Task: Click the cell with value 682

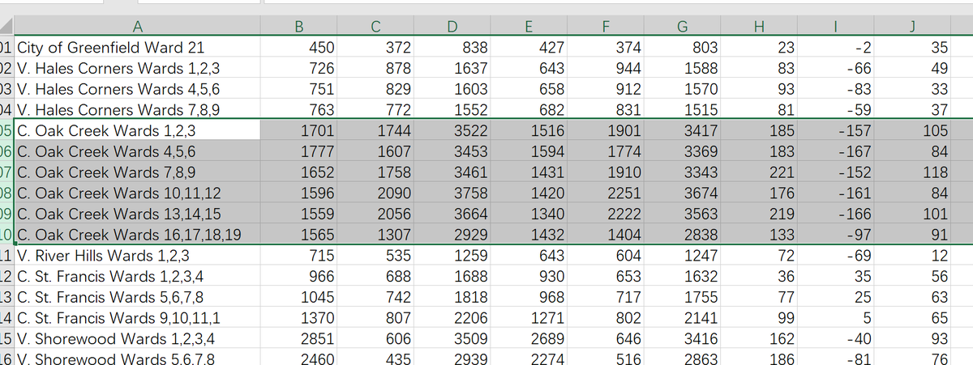Action: [x=527, y=109]
